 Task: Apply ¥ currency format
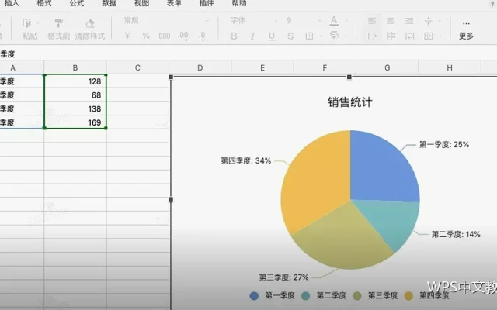127,36
